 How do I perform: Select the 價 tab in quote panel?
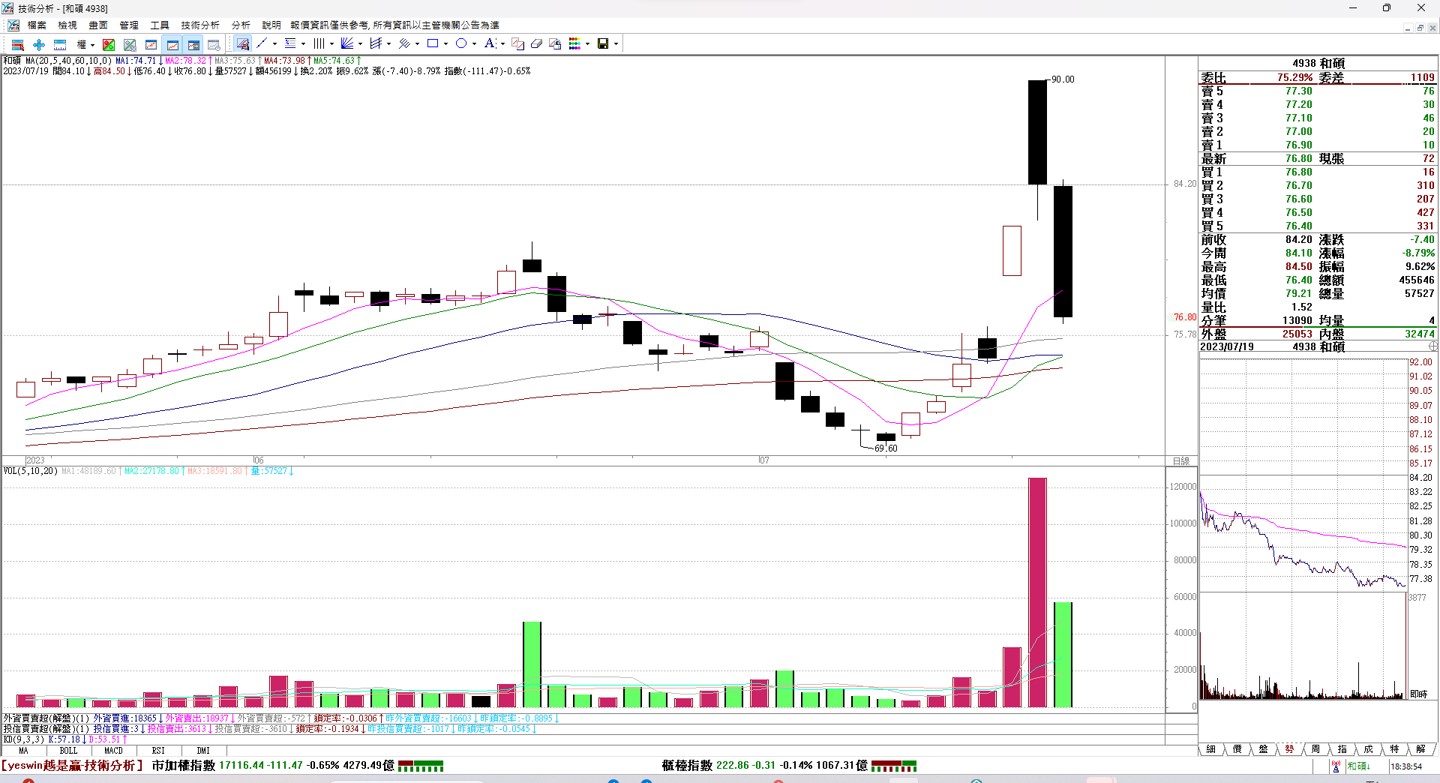(1237, 749)
